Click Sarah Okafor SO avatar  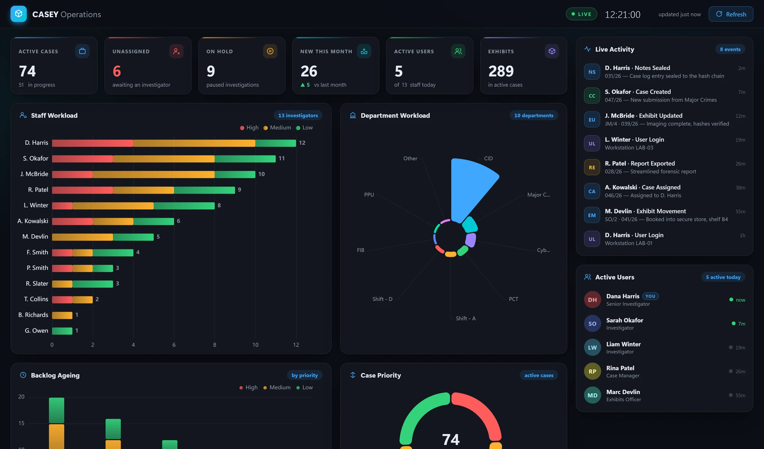[592, 324]
